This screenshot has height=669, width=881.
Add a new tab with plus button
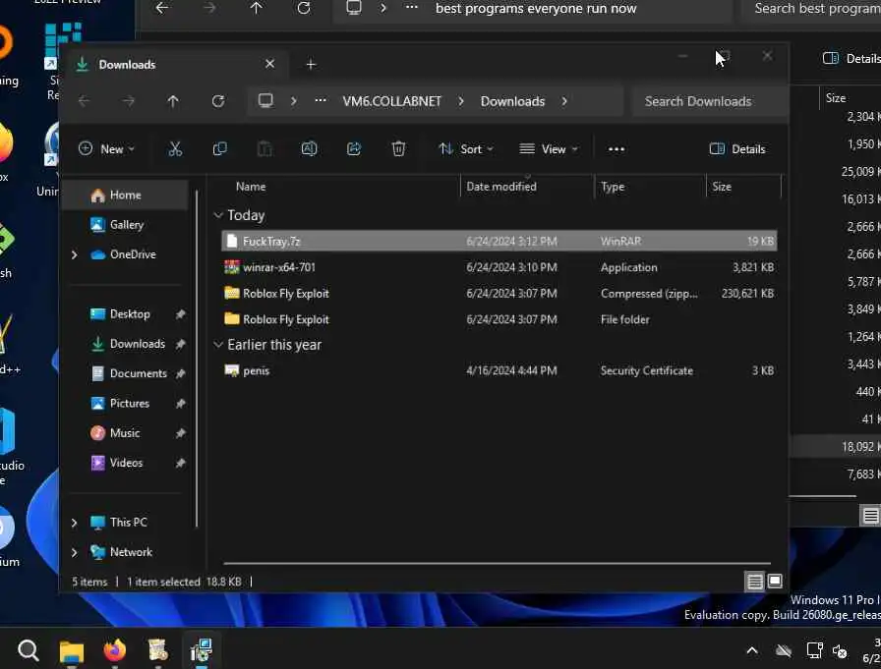point(311,65)
